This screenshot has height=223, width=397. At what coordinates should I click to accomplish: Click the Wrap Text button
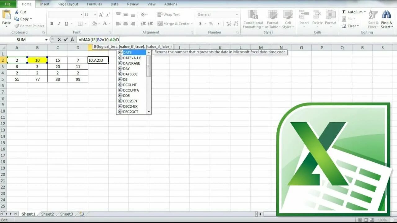coord(169,15)
